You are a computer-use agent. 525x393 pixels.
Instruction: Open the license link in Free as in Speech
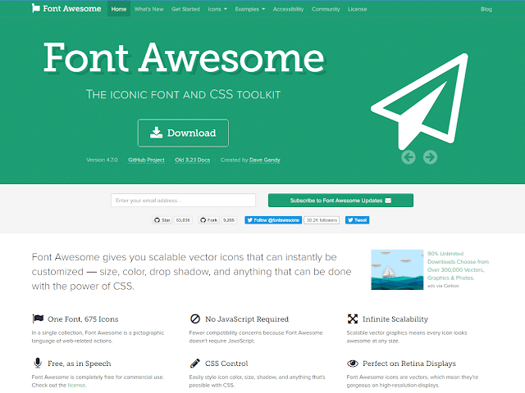[76, 386]
